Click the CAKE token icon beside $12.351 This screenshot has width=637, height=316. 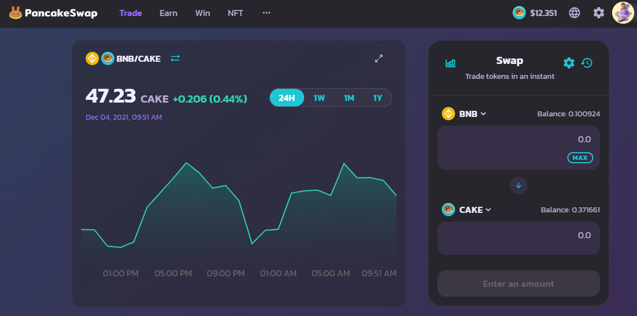click(x=519, y=13)
